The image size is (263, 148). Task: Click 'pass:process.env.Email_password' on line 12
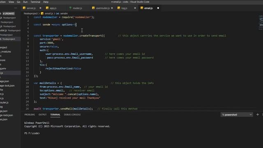[x=70, y=58]
